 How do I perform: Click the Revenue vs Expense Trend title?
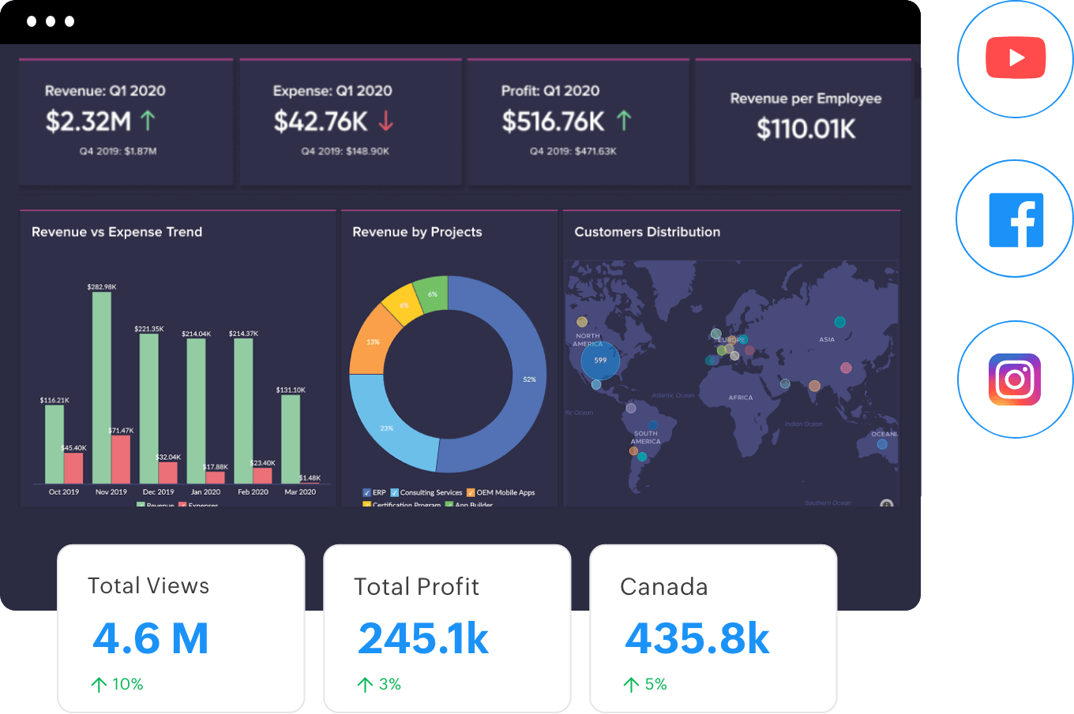pos(117,232)
